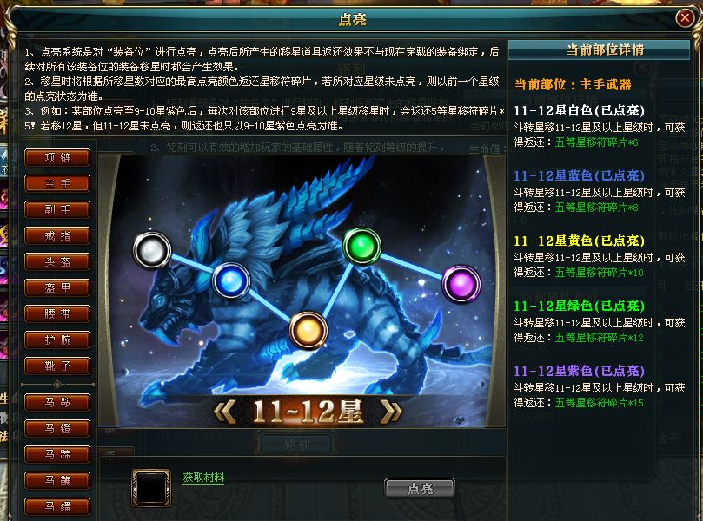Switch to the 马鞍 mount equipment slot

pyautogui.click(x=57, y=402)
